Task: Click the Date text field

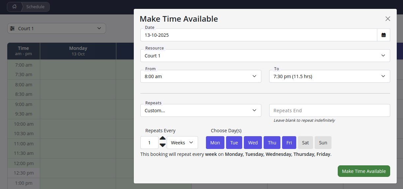Action: point(259,35)
